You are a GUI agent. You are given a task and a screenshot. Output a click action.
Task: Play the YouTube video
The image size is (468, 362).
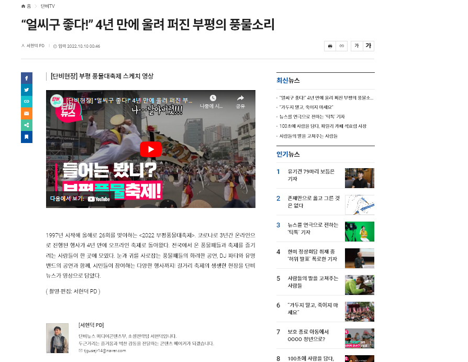coord(151,149)
